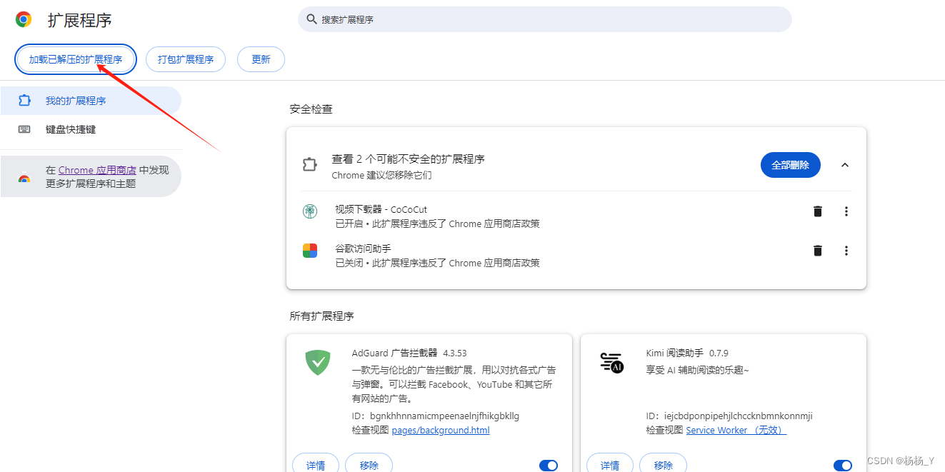This screenshot has height=472, width=945.
Task: Click 查看 2 个可能不安全的扩展程序 title
Action: point(409,159)
